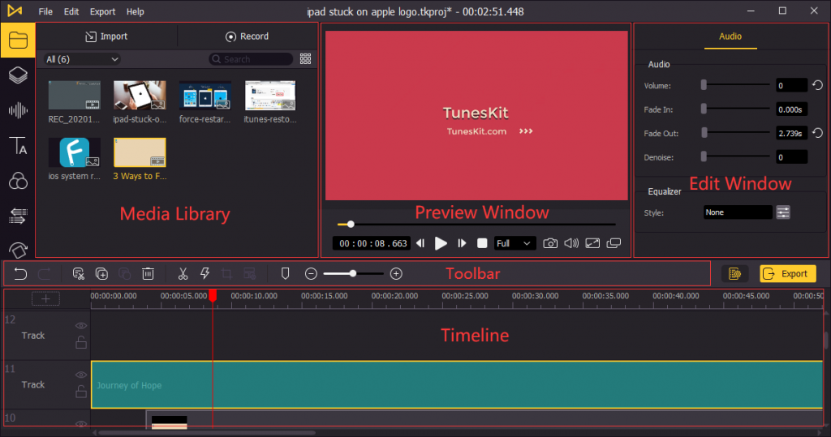The image size is (831, 437).
Task: Open the equalizer settings icon beside Style
Action: click(783, 212)
